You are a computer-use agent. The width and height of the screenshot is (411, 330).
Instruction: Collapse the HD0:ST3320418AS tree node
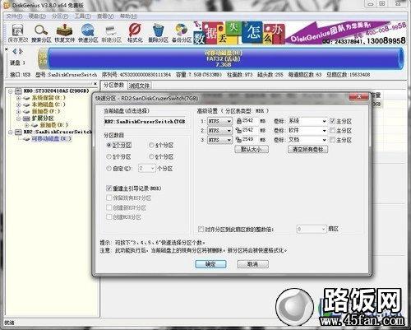[x=11, y=91]
